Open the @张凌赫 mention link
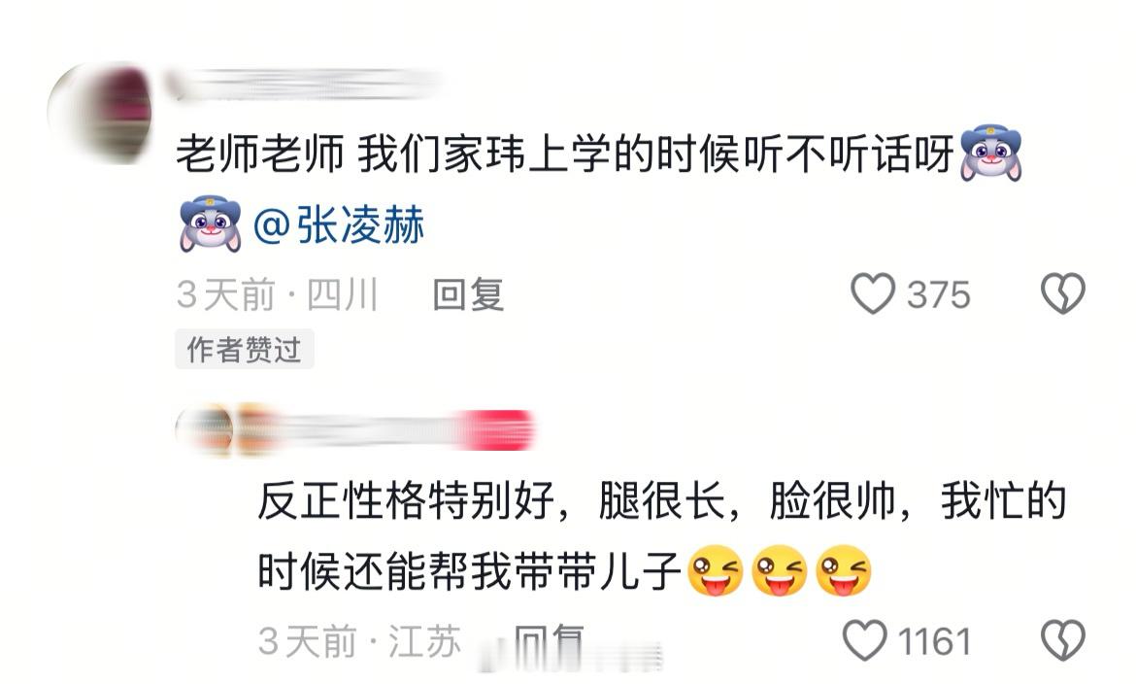 coord(338,224)
